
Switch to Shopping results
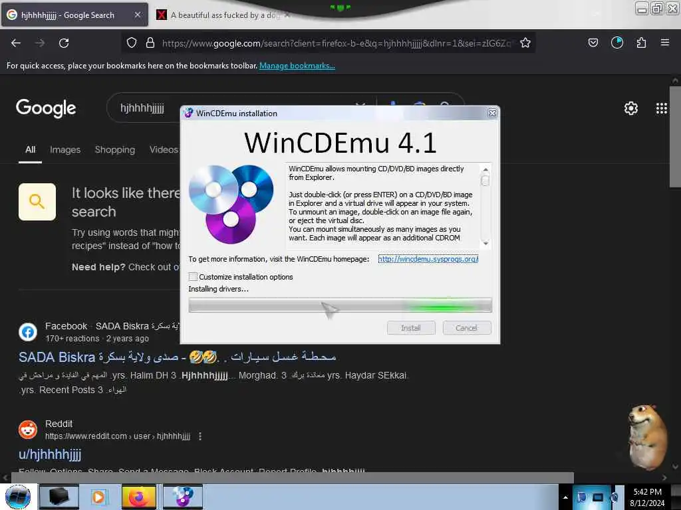pyautogui.click(x=114, y=149)
